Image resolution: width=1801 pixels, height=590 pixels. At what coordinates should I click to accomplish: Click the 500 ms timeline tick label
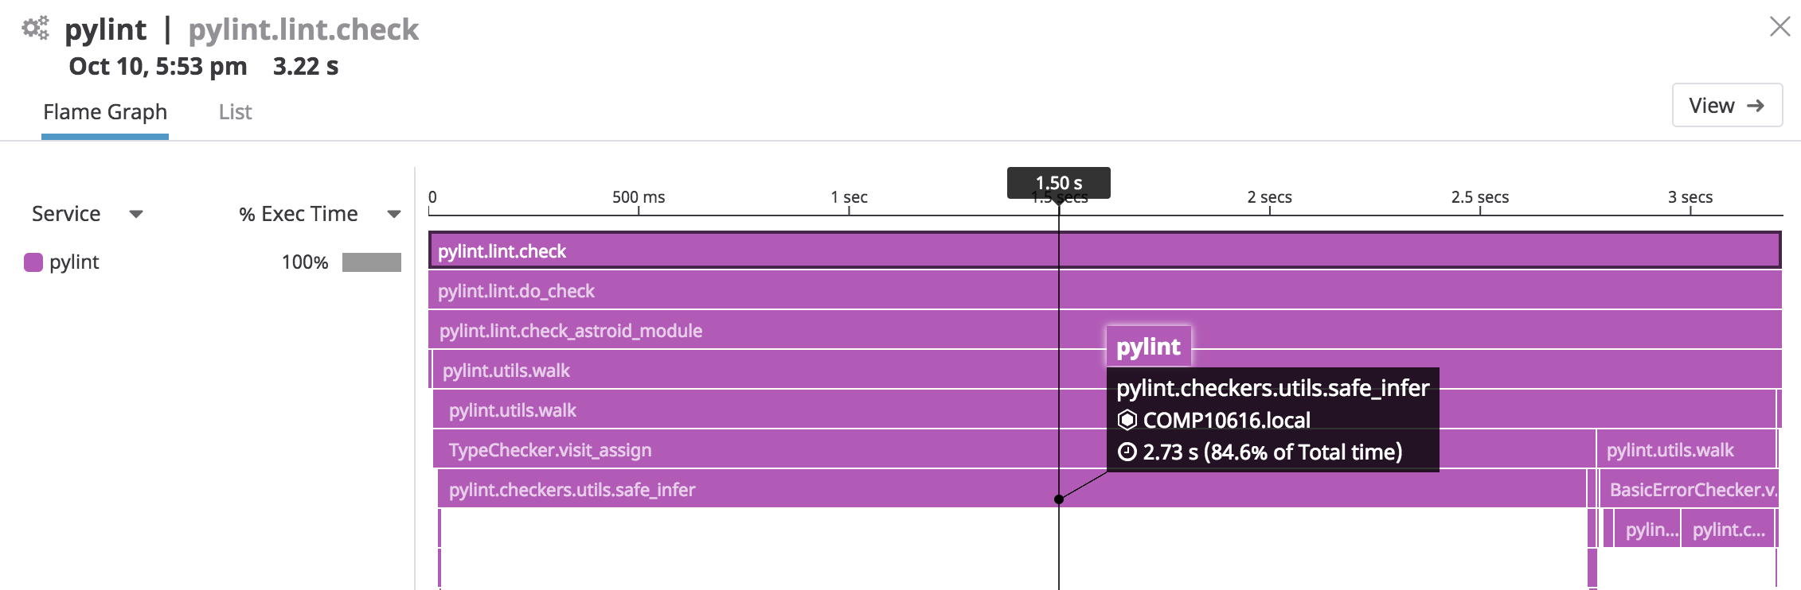[x=639, y=196]
